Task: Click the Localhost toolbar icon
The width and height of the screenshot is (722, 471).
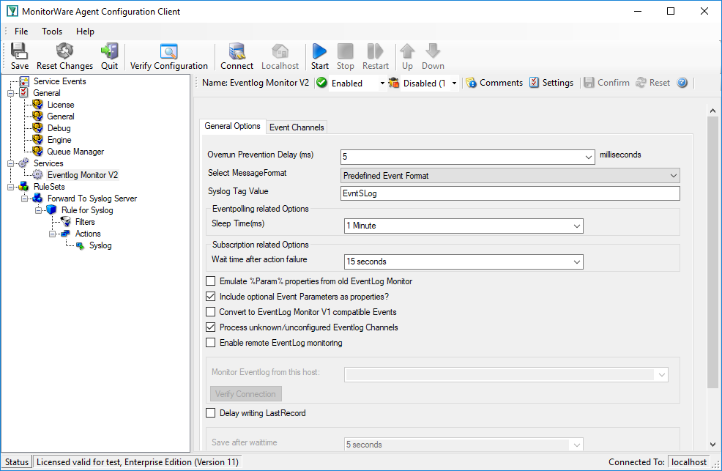Action: point(280,56)
